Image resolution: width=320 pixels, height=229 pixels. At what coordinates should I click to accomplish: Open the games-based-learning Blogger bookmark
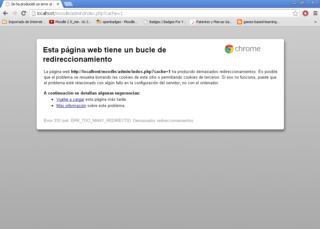tap(258, 22)
